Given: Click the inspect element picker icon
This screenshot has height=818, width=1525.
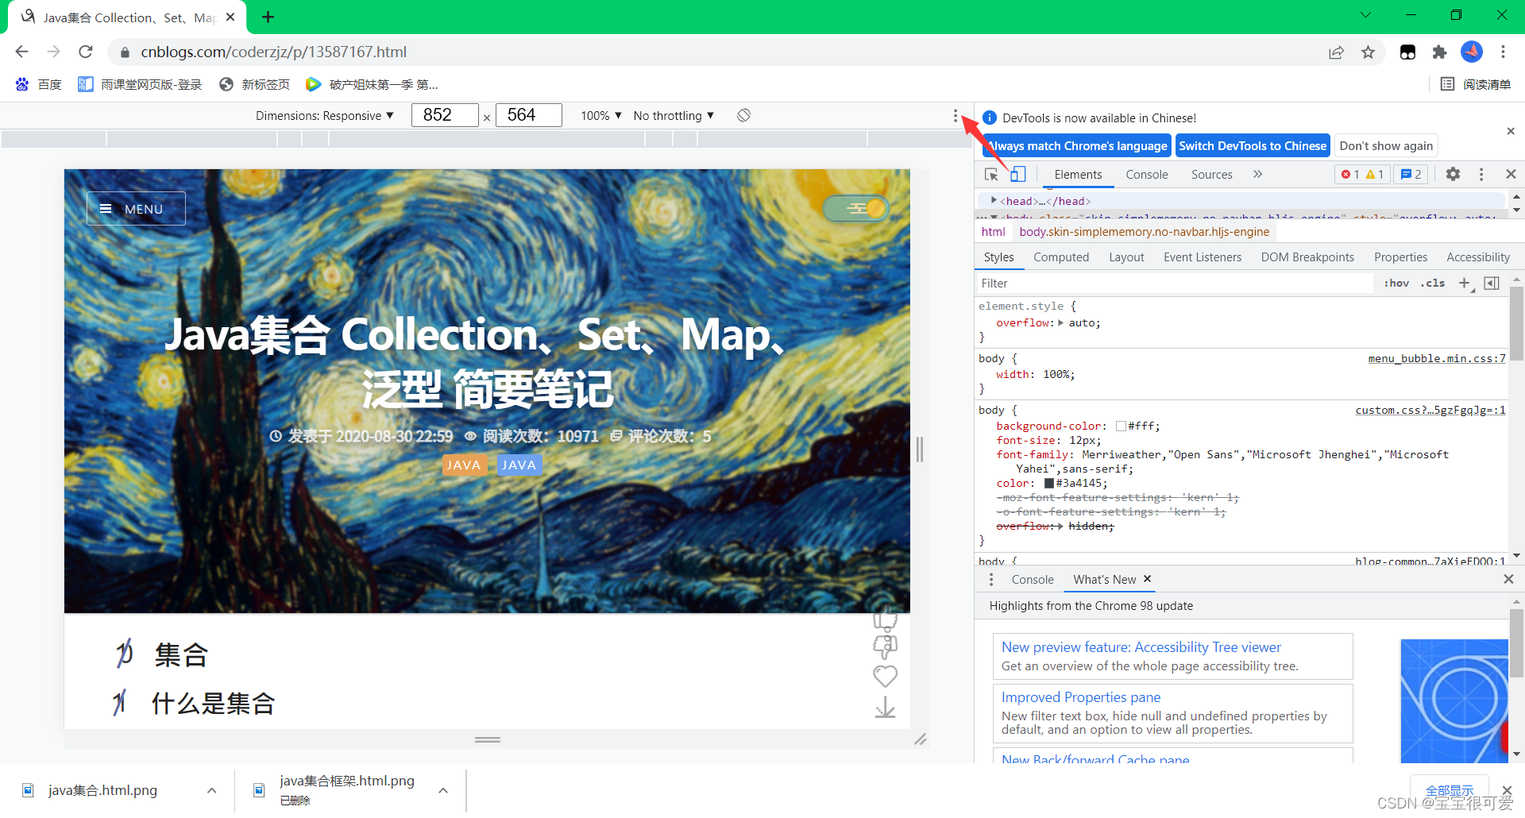Looking at the screenshot, I should click(x=991, y=175).
